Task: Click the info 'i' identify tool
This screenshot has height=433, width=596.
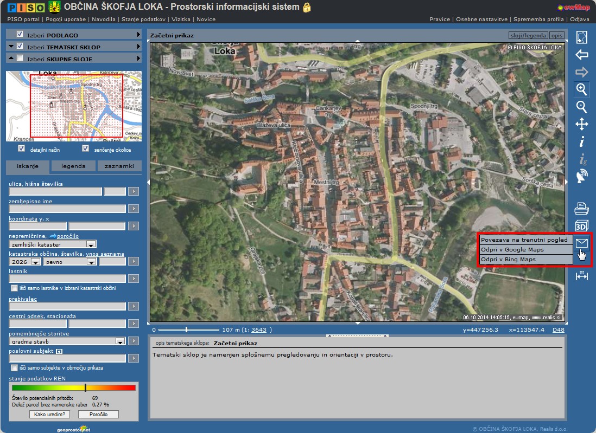Action: (581, 142)
